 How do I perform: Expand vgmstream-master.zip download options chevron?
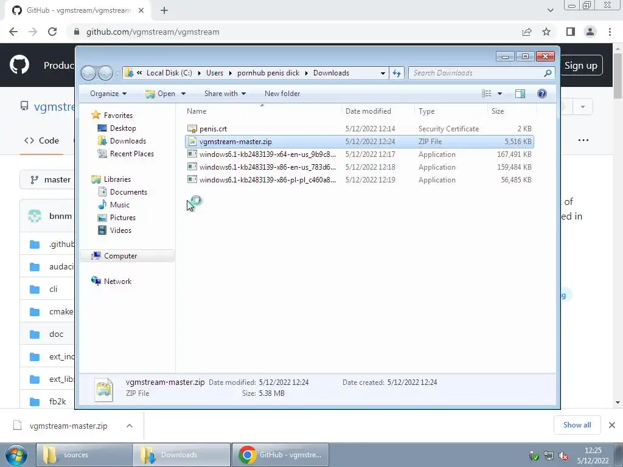click(x=130, y=426)
